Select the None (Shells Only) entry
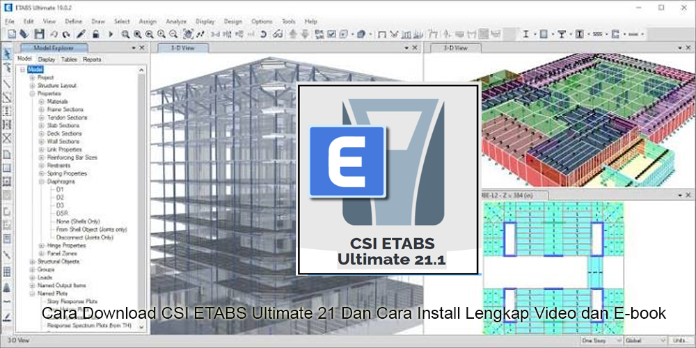The image size is (696, 348). pos(78,221)
